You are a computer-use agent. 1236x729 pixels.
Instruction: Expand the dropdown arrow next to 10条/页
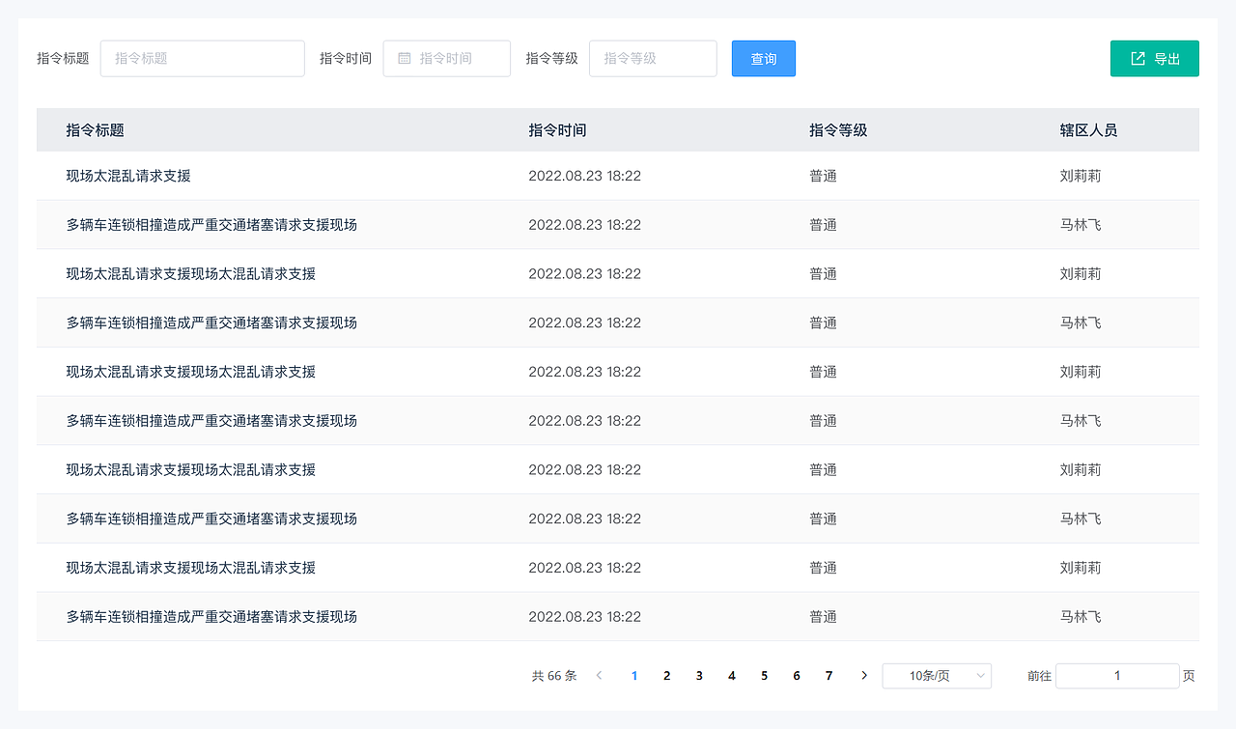click(981, 675)
